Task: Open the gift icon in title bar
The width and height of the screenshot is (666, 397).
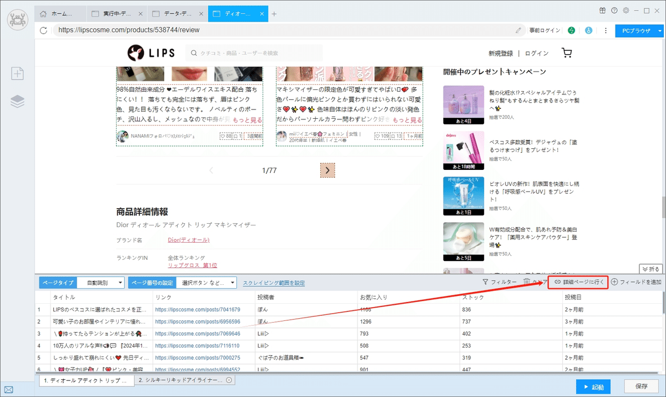Action: coord(603,11)
